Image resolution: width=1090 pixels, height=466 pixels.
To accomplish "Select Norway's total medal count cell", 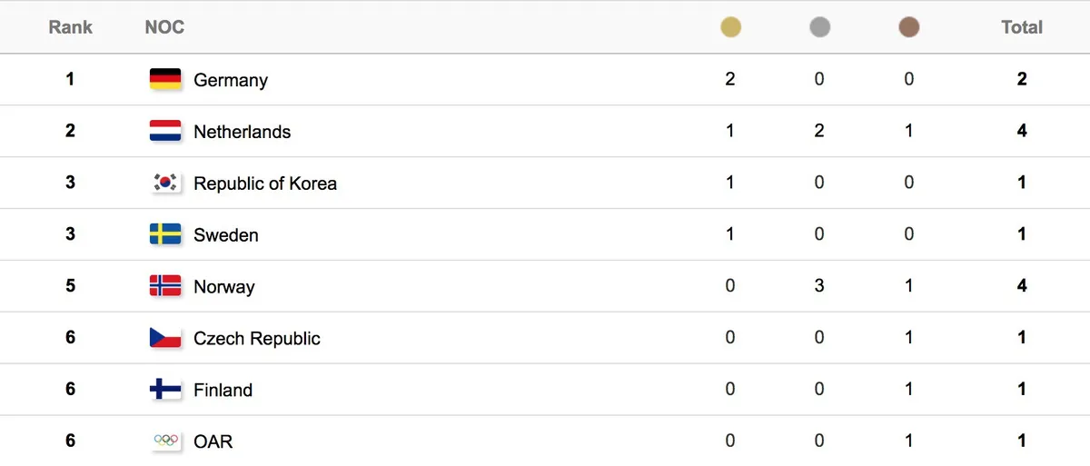I will 1022,286.
